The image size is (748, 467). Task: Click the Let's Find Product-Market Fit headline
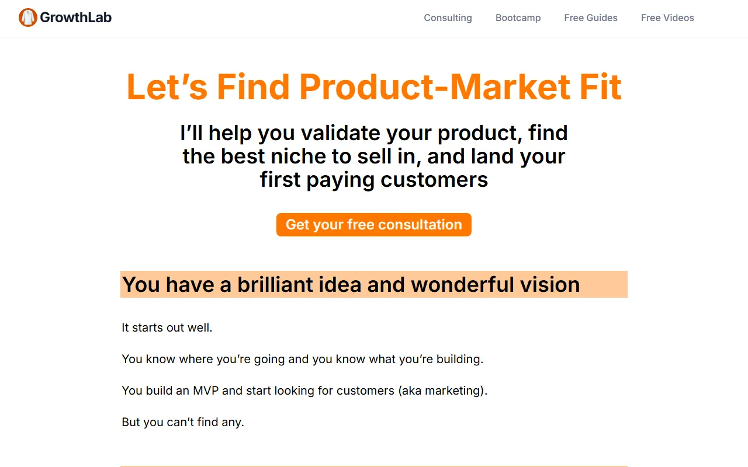coord(374,86)
